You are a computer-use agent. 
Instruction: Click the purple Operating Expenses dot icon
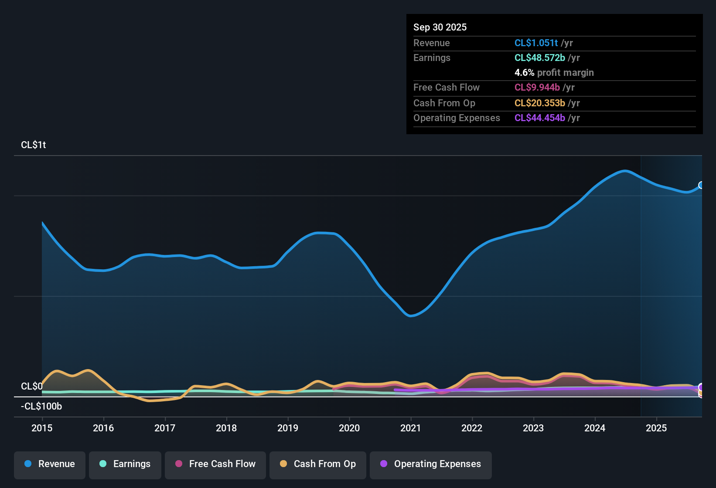click(384, 464)
